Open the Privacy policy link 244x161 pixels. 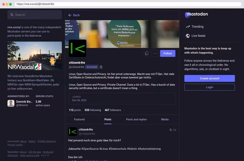click(15, 145)
